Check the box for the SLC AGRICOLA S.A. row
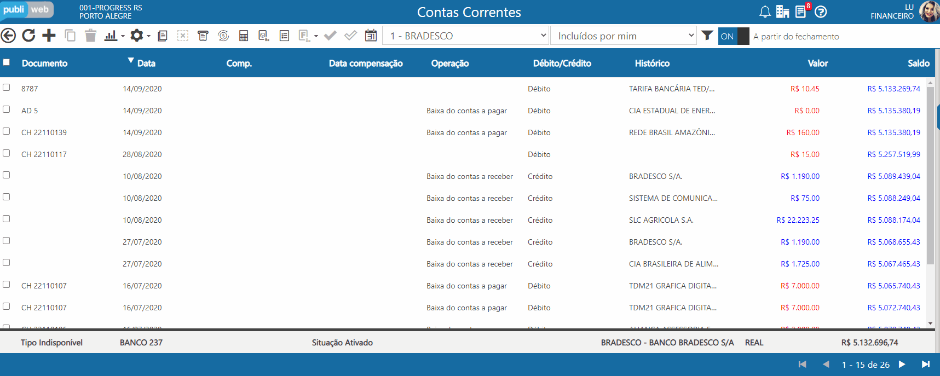This screenshot has height=376, width=940. [7, 219]
